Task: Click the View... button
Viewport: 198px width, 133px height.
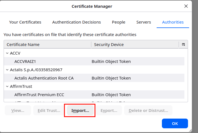Action: (18, 111)
